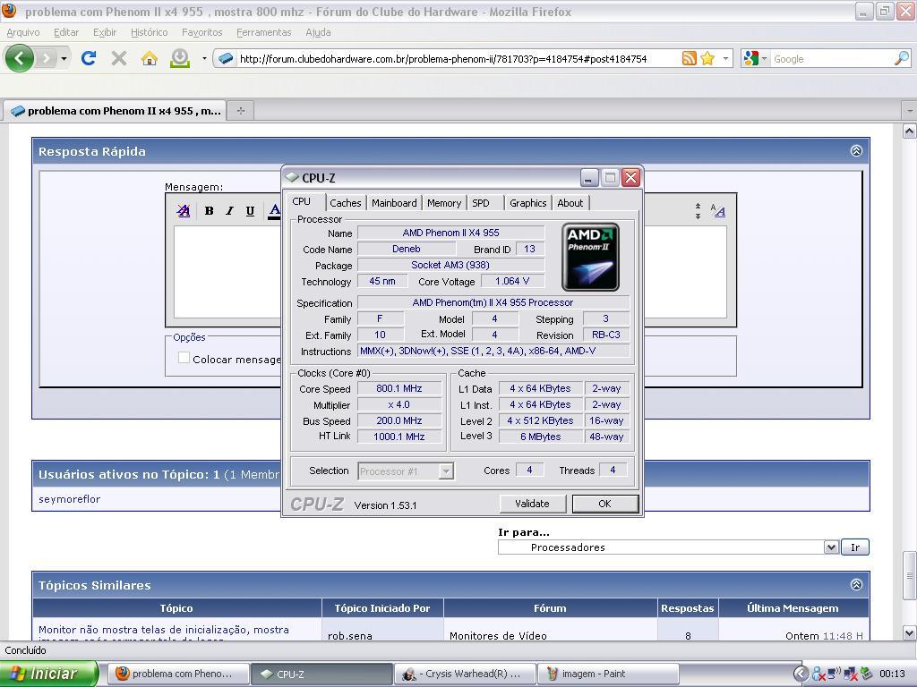Click the site identity icon beside the URL

point(226,58)
